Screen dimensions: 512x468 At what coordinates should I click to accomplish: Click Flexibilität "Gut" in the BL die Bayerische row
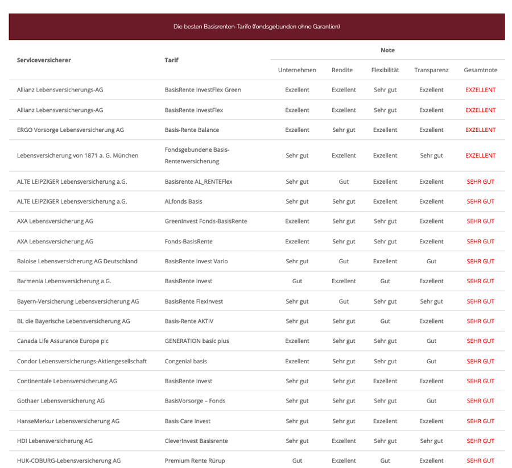point(385,321)
